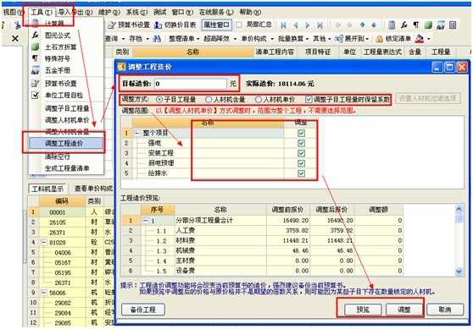The image size is (473, 329).
Task: Click the 备份工程 button
Action: (x=143, y=310)
